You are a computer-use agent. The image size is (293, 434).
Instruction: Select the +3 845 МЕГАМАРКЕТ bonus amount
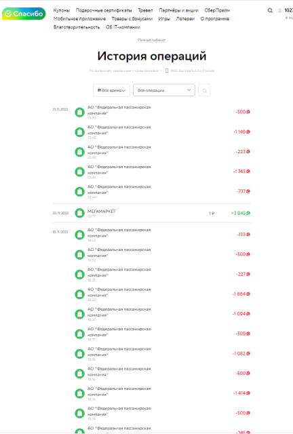click(240, 213)
